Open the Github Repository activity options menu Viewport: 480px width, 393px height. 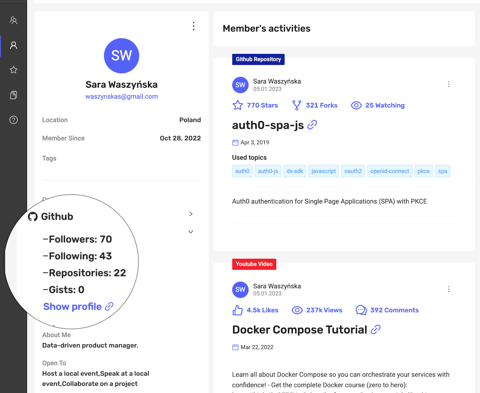pos(448,84)
